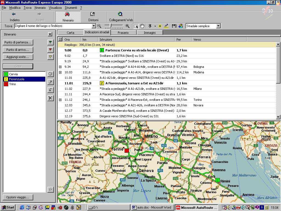Move selected stop down in list
Screen dimensions: 281x211
coord(50,90)
